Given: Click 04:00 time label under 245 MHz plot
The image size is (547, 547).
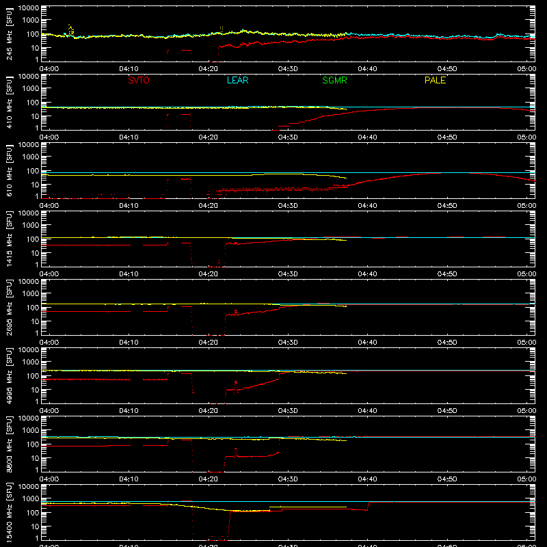Looking at the screenshot, I should pos(49,69).
